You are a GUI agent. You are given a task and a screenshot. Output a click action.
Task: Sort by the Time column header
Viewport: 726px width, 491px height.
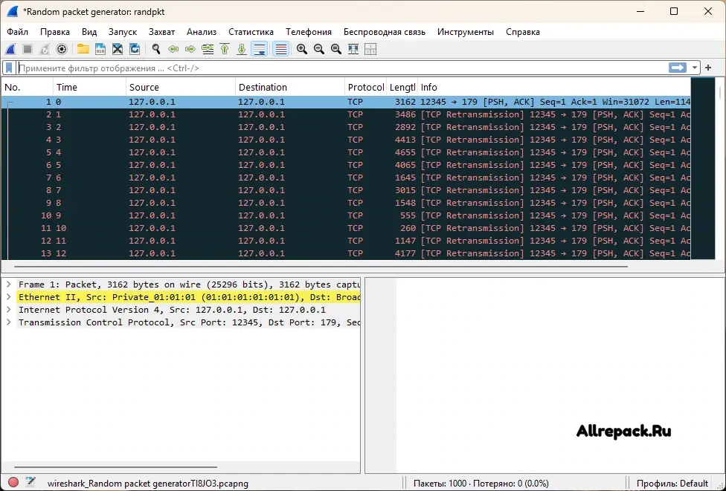pyautogui.click(x=89, y=87)
